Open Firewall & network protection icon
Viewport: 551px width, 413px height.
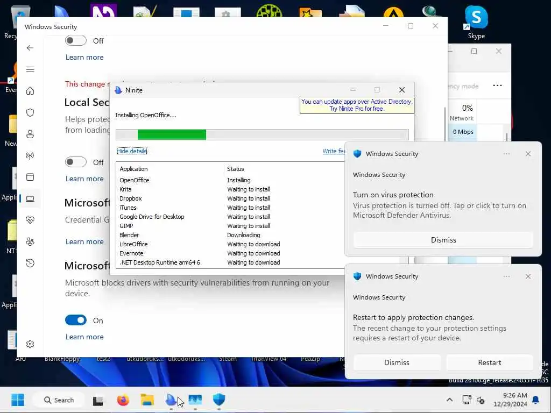click(30, 155)
